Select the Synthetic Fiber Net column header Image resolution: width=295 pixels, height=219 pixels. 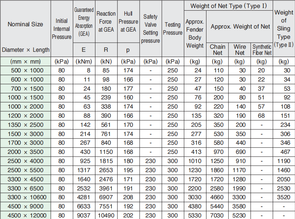coord(262,50)
